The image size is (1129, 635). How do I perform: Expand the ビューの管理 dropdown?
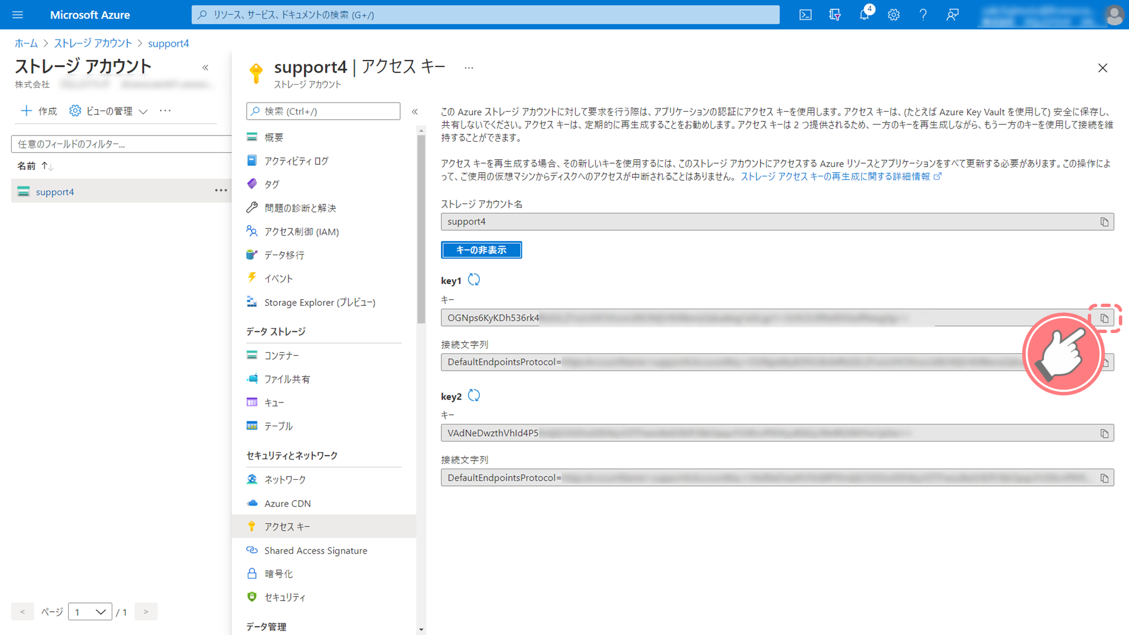(108, 111)
